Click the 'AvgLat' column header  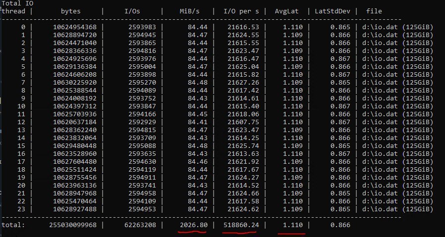click(286, 11)
